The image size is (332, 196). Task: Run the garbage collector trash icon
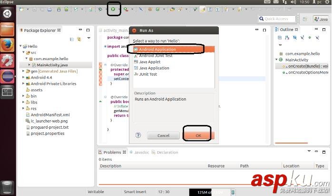233,192
